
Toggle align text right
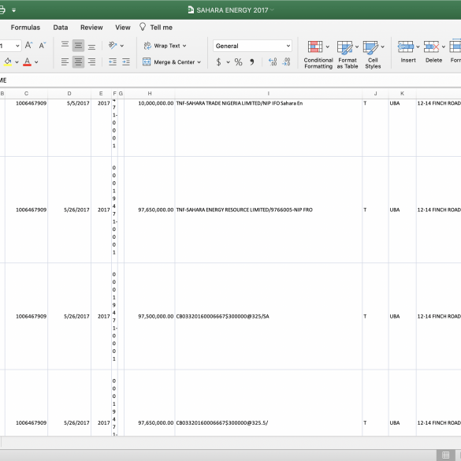(91, 61)
